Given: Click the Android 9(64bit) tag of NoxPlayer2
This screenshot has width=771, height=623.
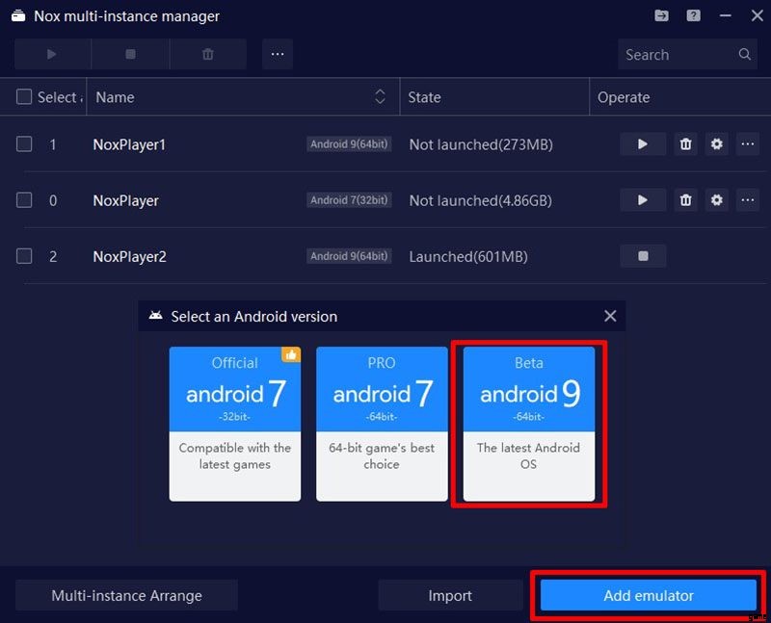Looking at the screenshot, I should coord(349,256).
